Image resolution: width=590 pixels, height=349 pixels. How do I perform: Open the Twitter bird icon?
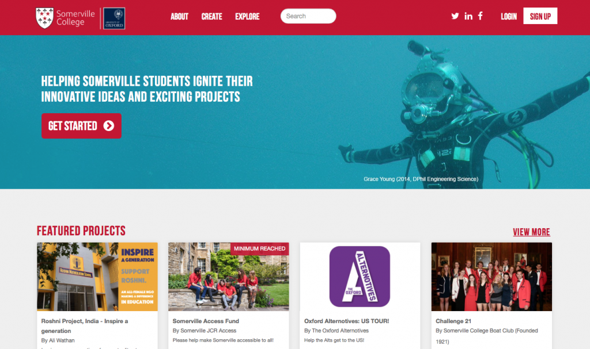[455, 16]
